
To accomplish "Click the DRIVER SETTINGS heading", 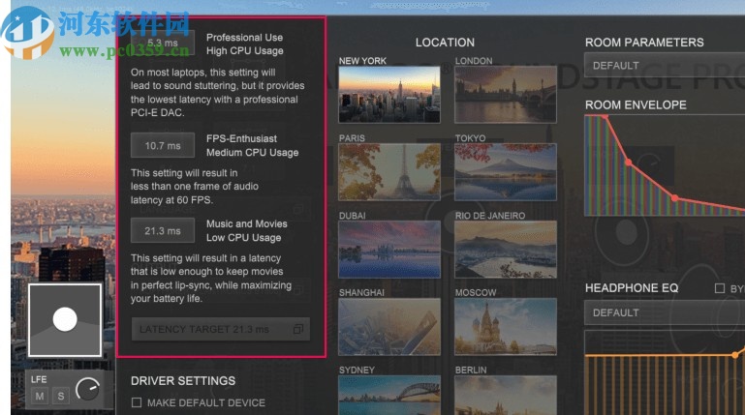I will (x=183, y=381).
